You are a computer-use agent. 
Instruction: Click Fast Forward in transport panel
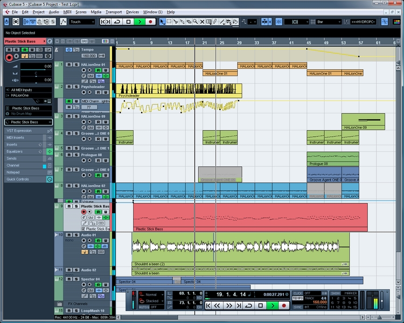(x=229, y=305)
